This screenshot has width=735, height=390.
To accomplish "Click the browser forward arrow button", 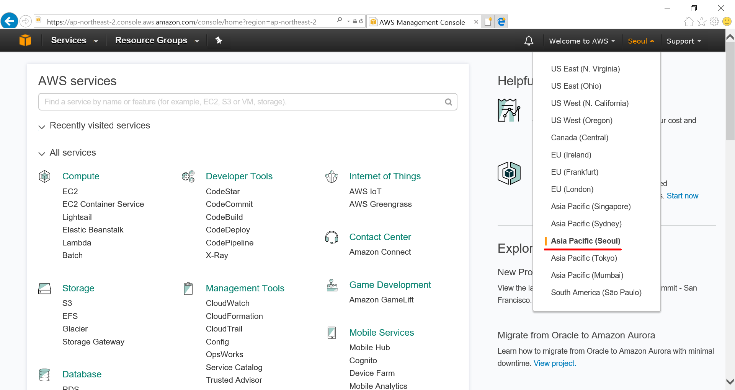I will coord(26,21).
